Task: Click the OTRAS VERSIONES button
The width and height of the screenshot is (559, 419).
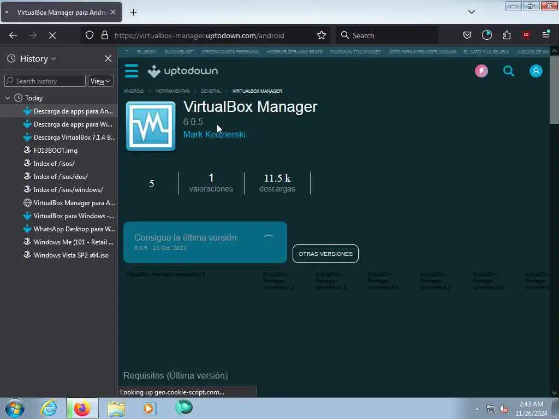Action: click(325, 254)
